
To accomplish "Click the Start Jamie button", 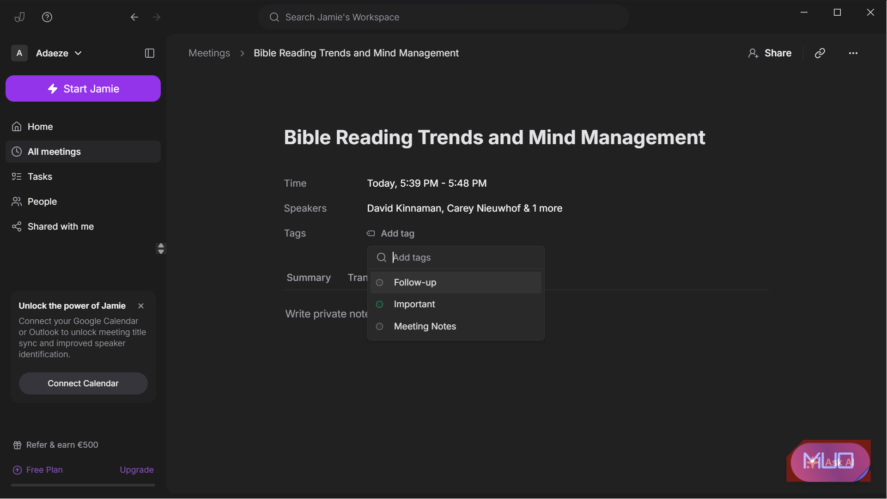I will point(83,89).
